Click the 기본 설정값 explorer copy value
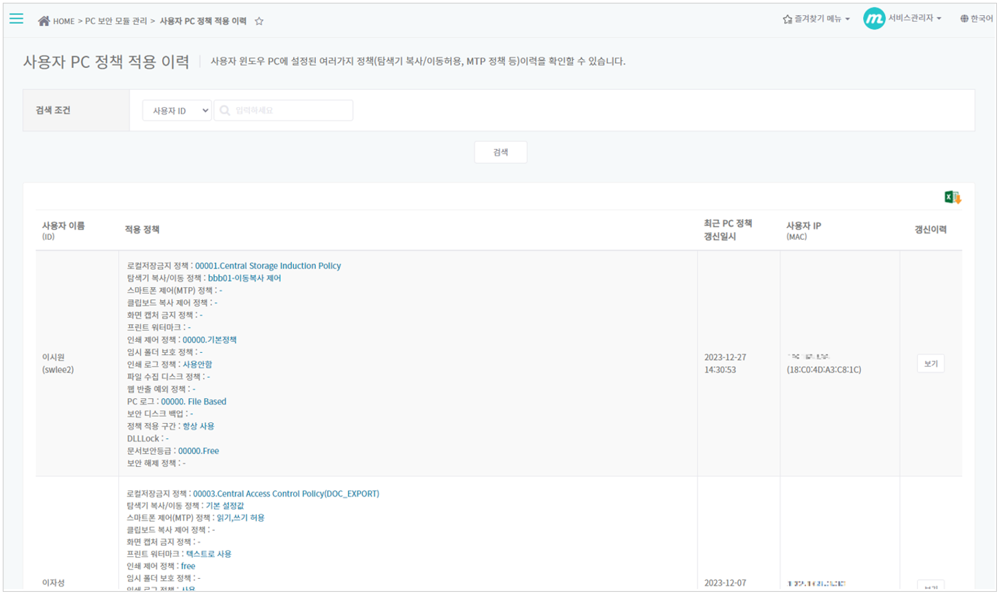Viewport: 999px width, 596px height. click(x=225, y=506)
